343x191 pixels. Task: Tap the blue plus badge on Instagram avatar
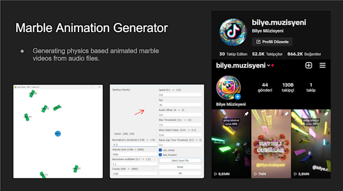point(238,96)
